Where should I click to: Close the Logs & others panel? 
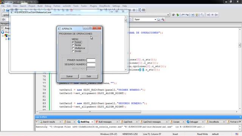click(x=240, y=117)
